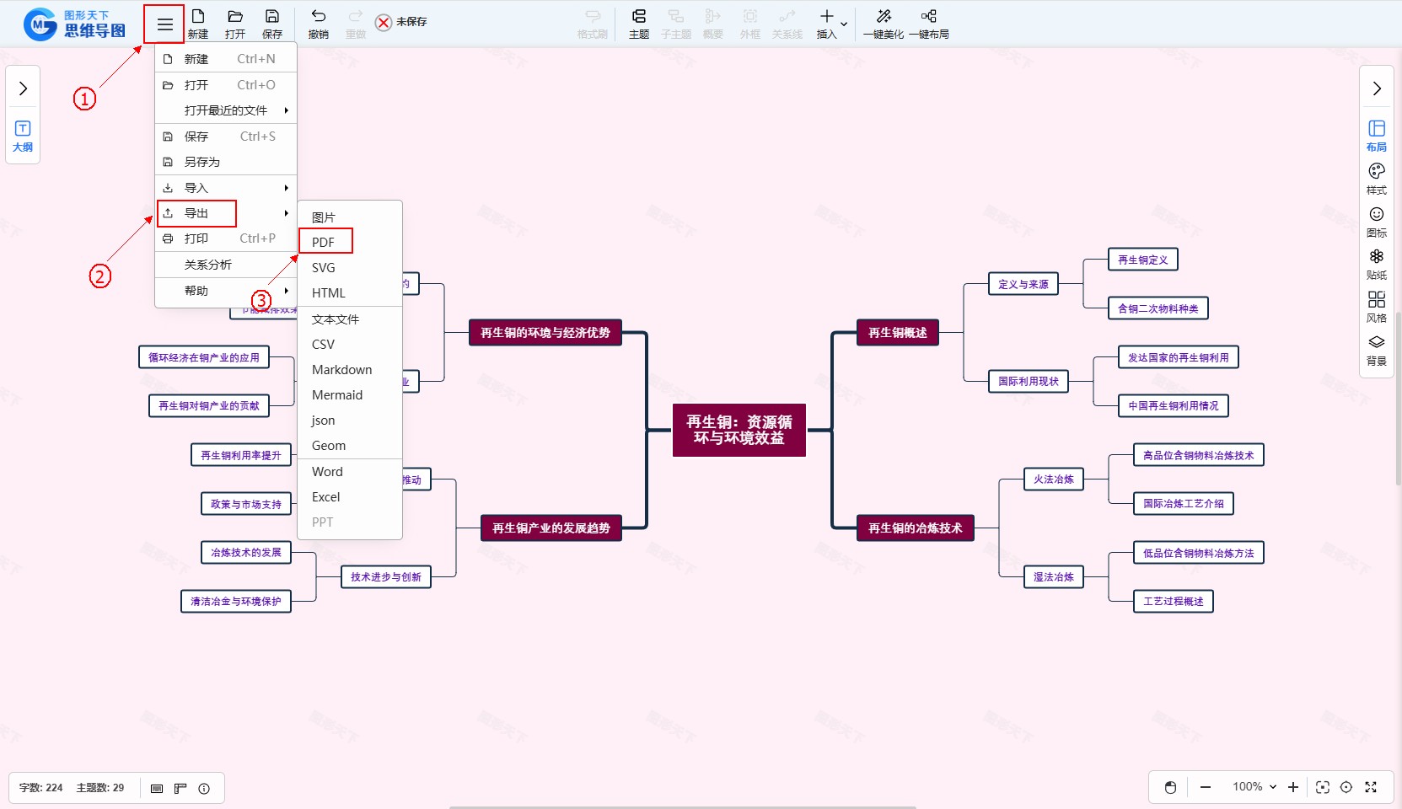Select the central topic node 再生铜
Image resolution: width=1402 pixels, height=809 pixels.
[x=739, y=430]
